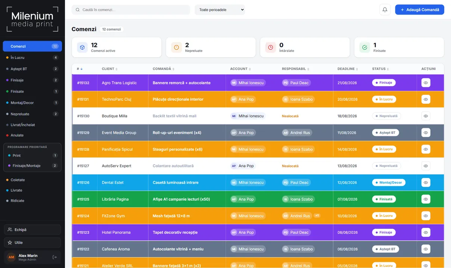Viewport: 451px width, 268px height.
Task: Click Paul Deac chip in Dental Estet row
Action: (x=297, y=182)
